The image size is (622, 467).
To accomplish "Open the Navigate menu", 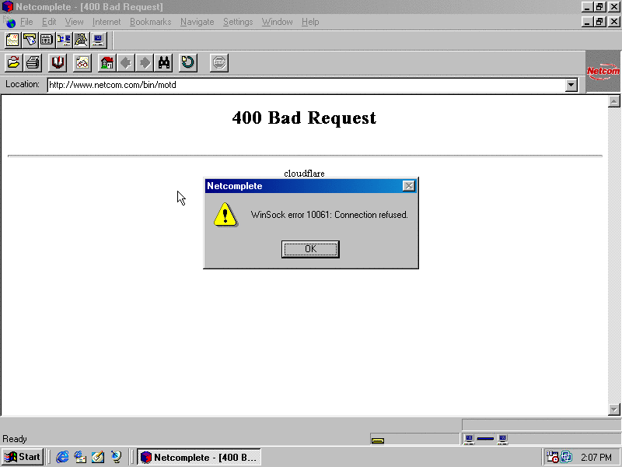I will click(197, 22).
